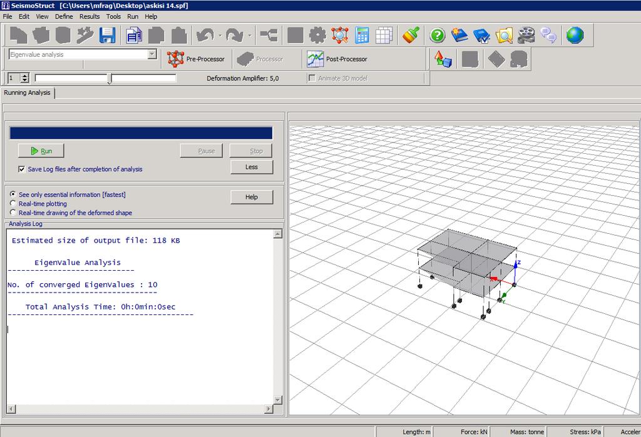Open the Eigenvalue analysis type dropdown
The image size is (641, 437).
pos(152,54)
